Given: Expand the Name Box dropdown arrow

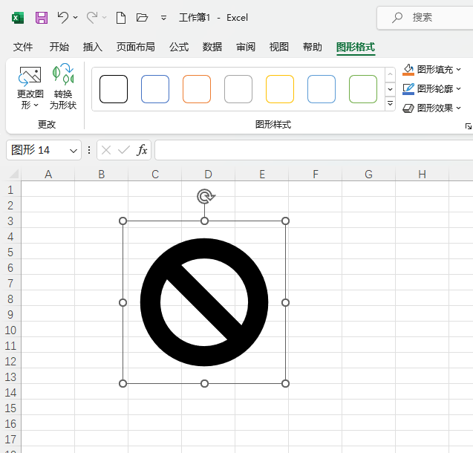Looking at the screenshot, I should tap(74, 151).
